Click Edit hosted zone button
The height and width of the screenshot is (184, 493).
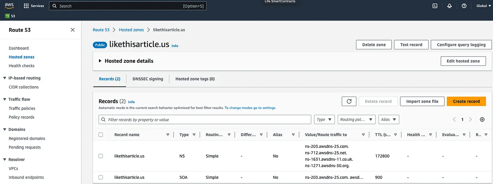click(x=463, y=61)
